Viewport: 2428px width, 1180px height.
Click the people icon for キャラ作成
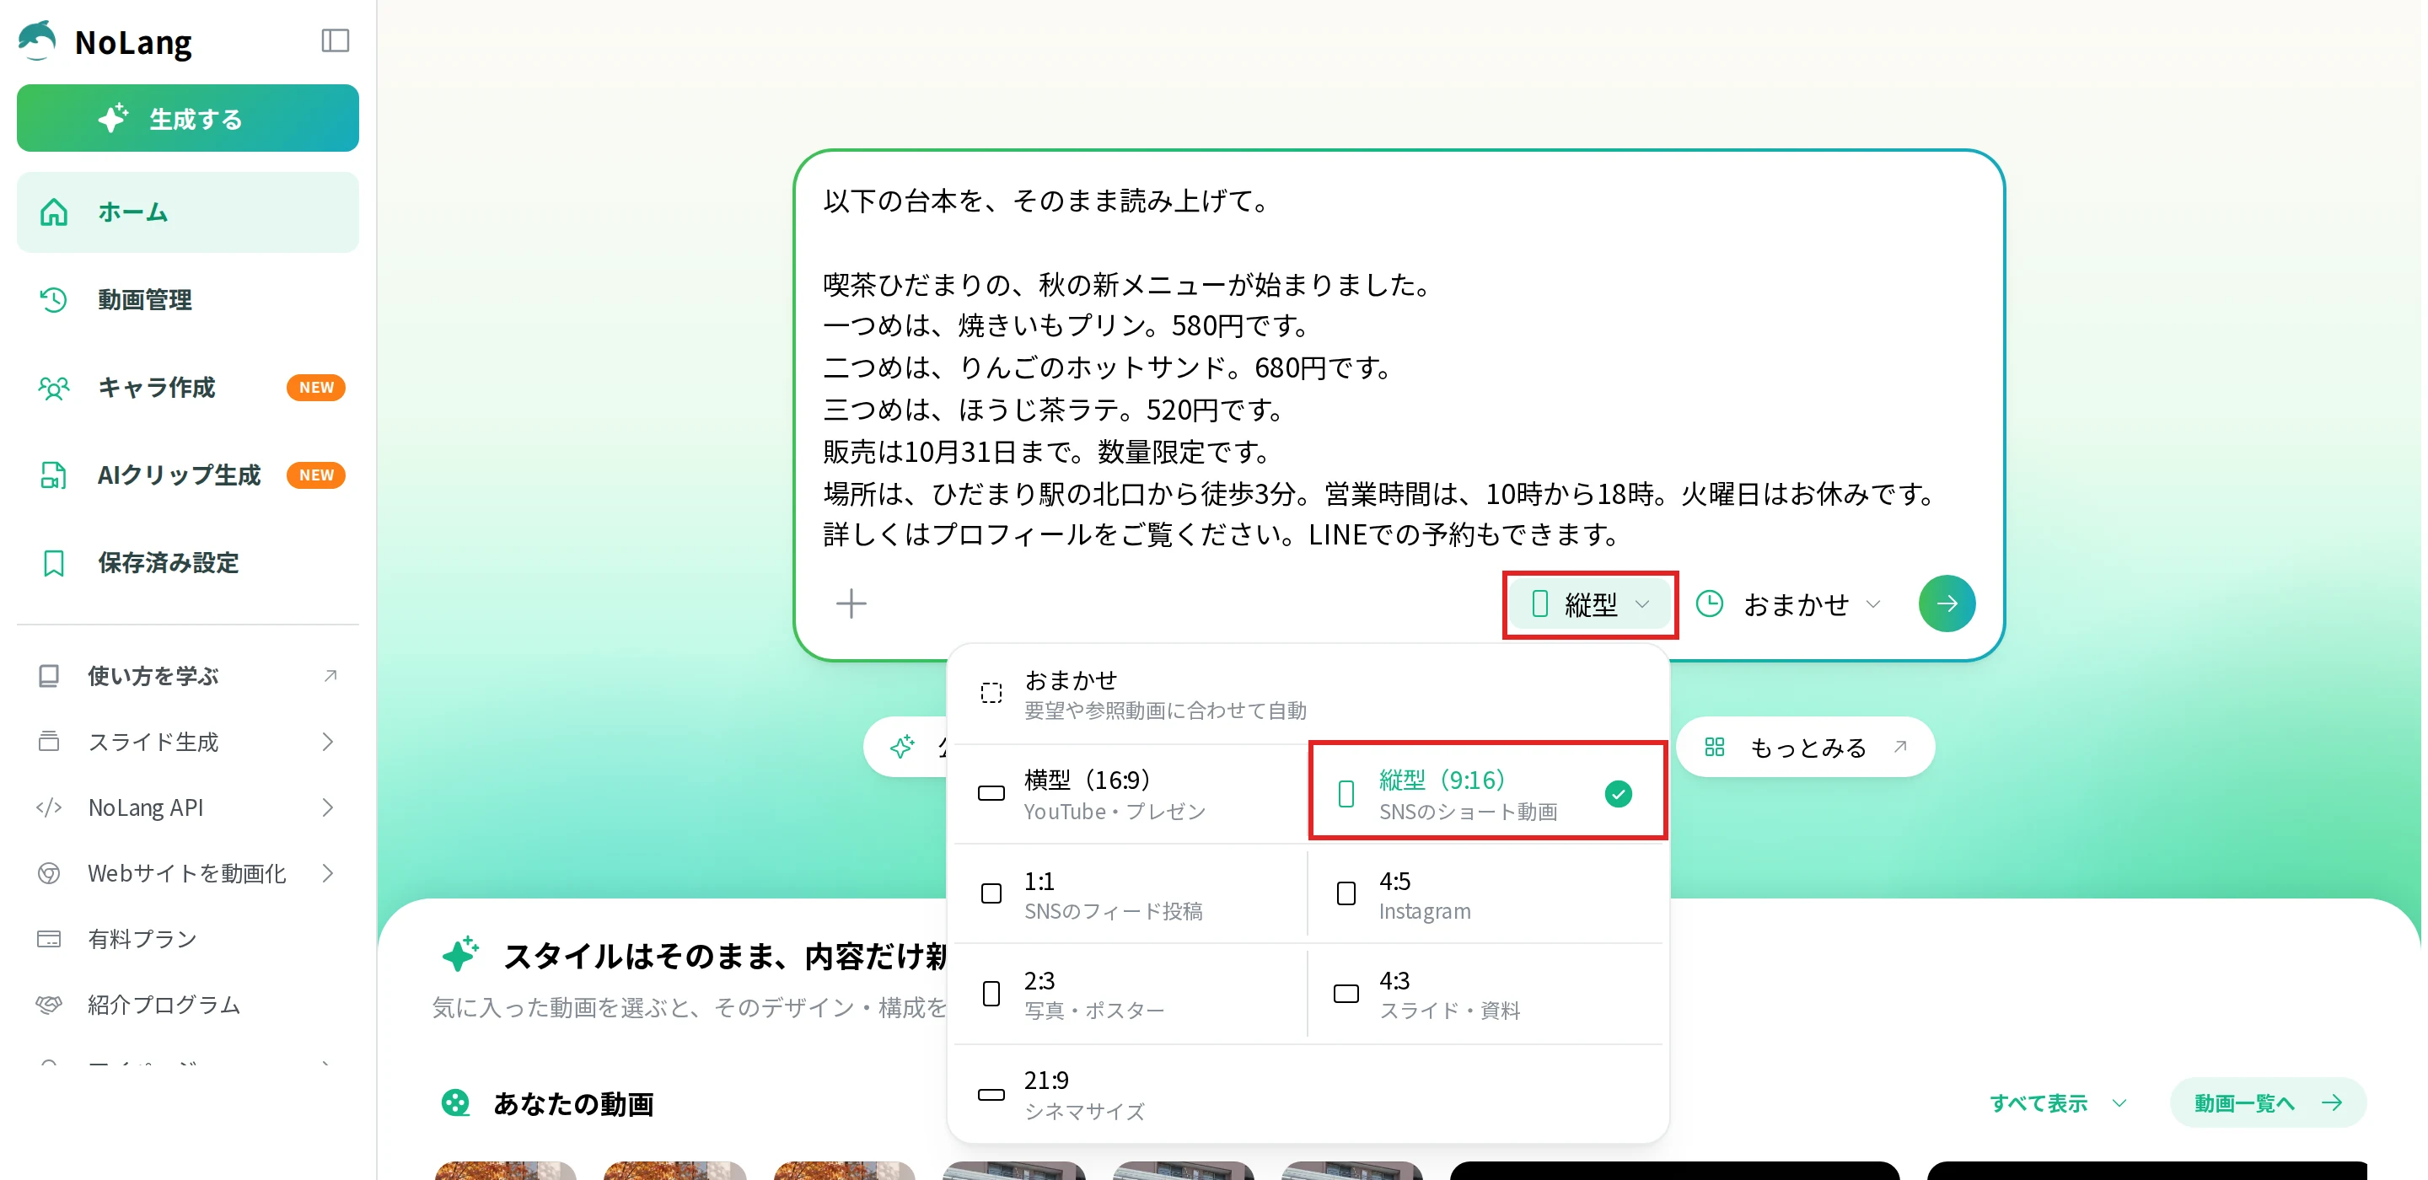[54, 388]
